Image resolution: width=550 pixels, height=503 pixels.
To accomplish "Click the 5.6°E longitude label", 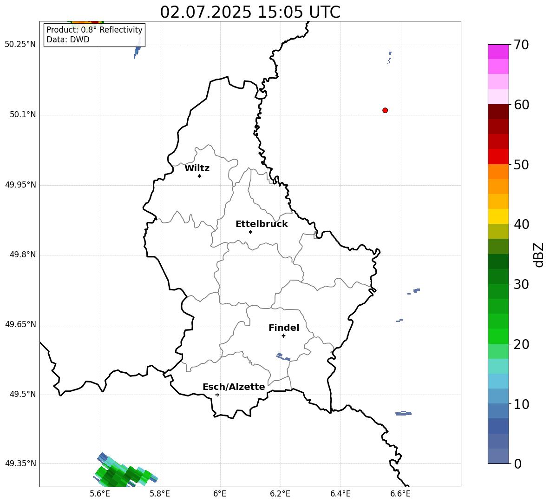I will [100, 494].
